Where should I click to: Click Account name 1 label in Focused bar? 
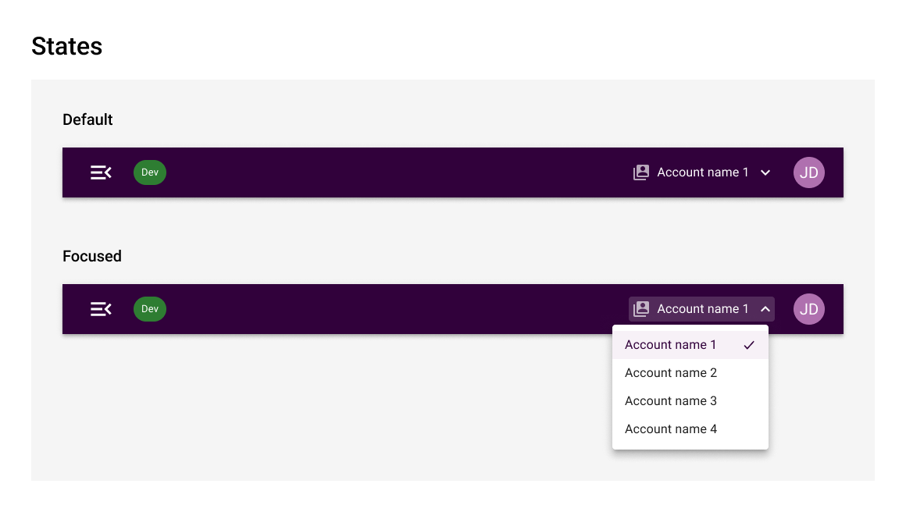[703, 309]
